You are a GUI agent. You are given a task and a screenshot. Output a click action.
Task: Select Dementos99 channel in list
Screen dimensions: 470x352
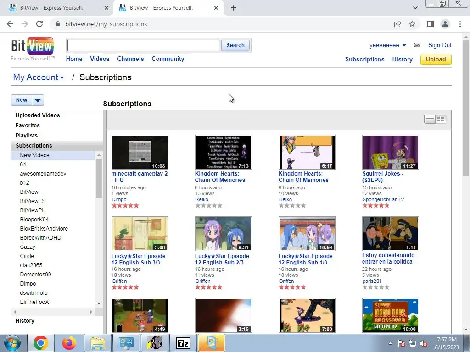pos(35,275)
